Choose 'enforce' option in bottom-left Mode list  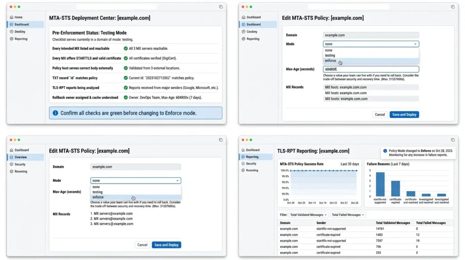(135, 197)
